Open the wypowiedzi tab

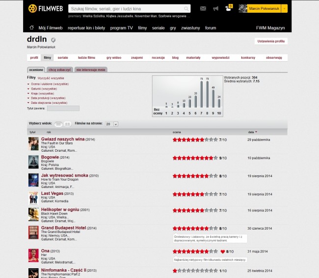tap(220, 58)
